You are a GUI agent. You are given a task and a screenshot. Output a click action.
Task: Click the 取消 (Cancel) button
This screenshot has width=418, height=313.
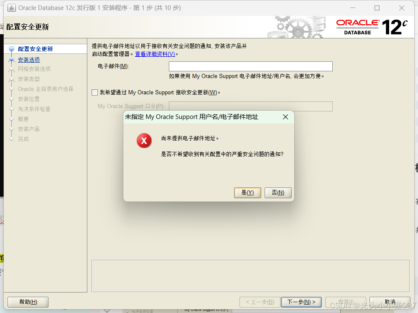coord(390,302)
